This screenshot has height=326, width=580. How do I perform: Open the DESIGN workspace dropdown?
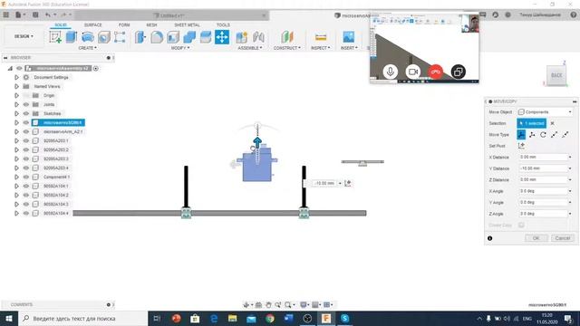[24, 36]
